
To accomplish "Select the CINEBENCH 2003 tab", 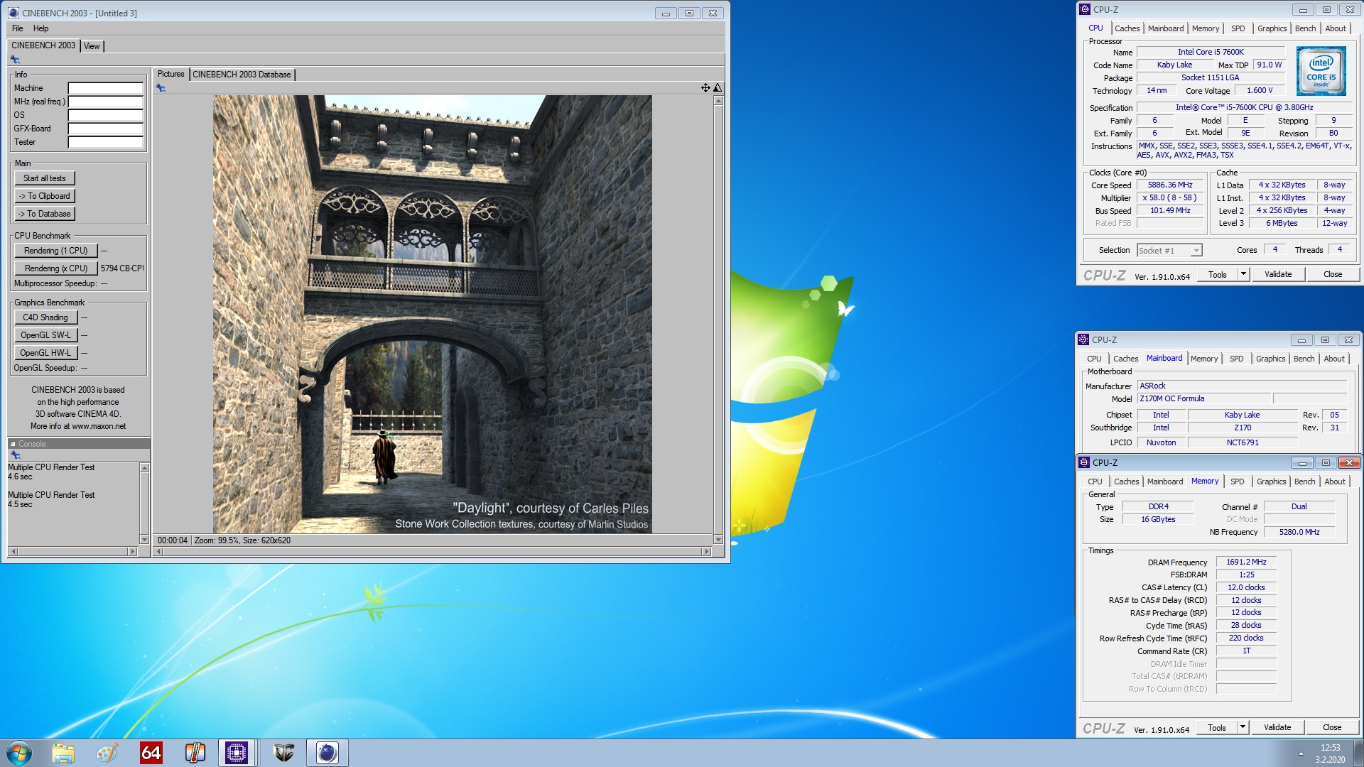I will pyautogui.click(x=43, y=45).
